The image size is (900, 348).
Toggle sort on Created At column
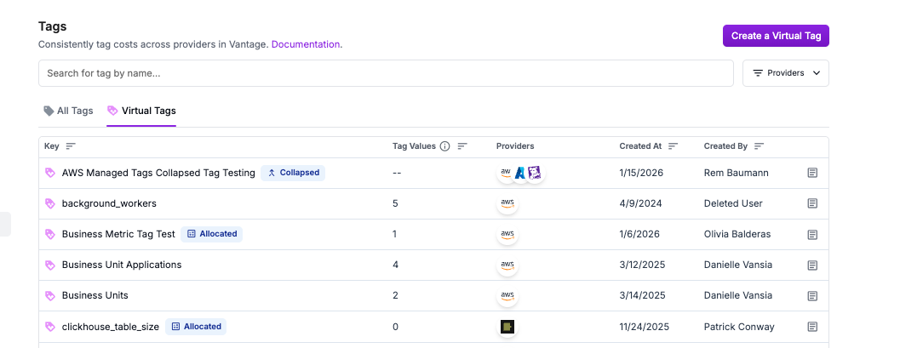click(673, 146)
